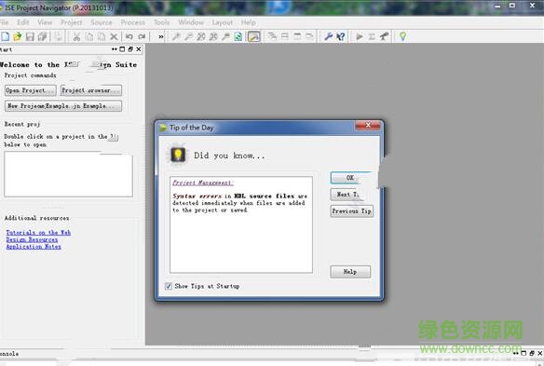Open the Window menu
Image resolution: width=544 pixels, height=366 pixels.
191,22
